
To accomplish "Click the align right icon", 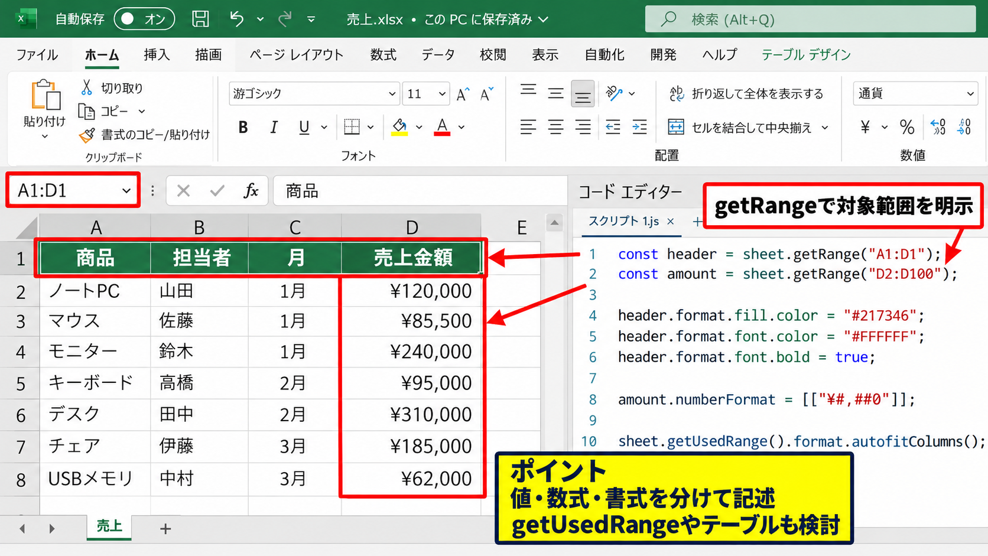I will tap(583, 127).
